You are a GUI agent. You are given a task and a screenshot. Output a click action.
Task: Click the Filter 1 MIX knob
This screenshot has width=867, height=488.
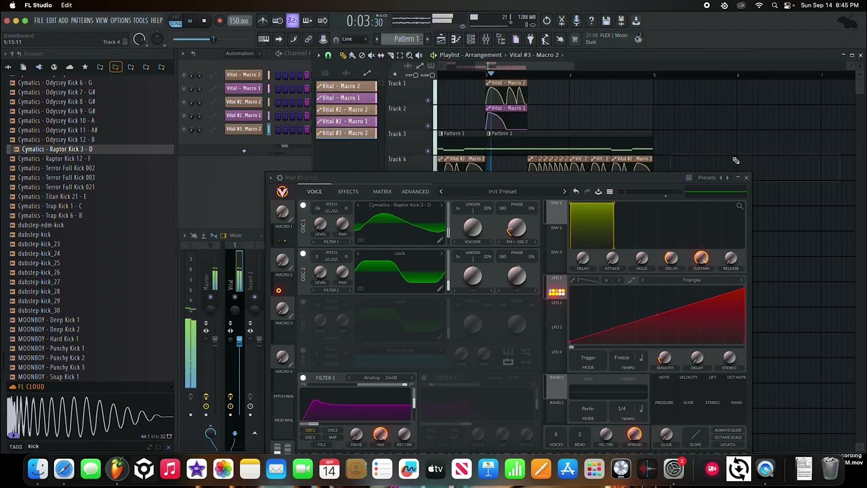[x=380, y=434]
